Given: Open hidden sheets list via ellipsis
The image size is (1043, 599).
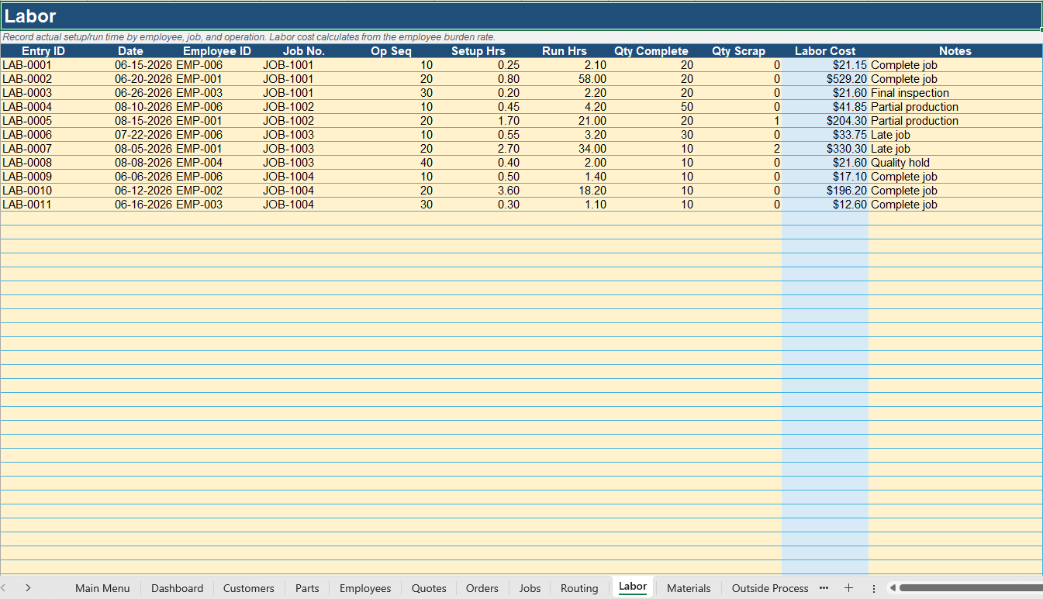Looking at the screenshot, I should [824, 588].
